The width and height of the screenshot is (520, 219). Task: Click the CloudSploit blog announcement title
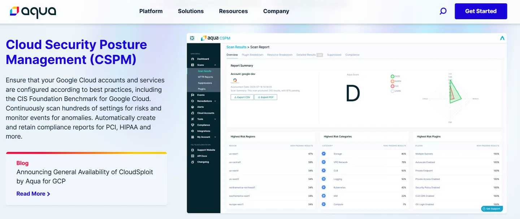click(x=85, y=176)
